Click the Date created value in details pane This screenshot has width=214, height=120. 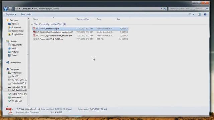(98, 109)
